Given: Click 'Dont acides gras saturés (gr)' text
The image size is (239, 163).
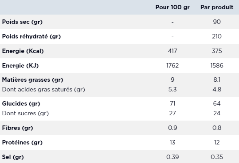Looking at the screenshot, I should pos(43,90).
